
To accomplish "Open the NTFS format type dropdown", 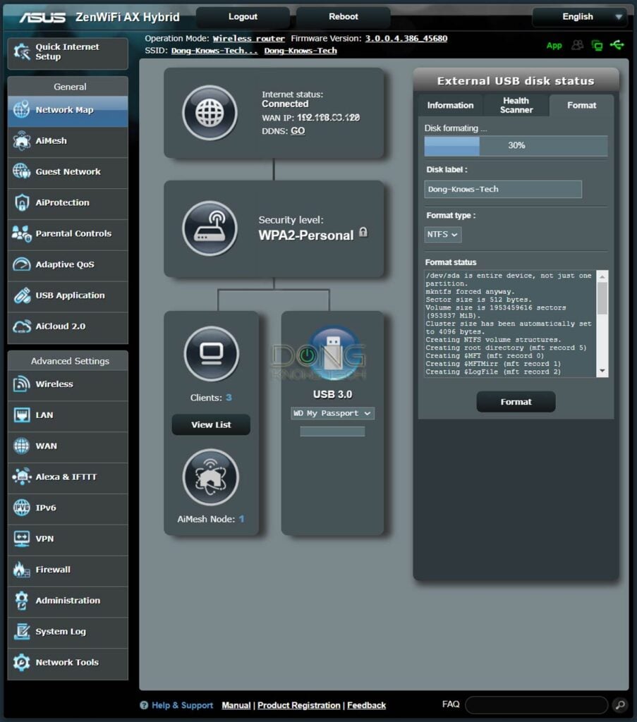I will click(x=442, y=234).
